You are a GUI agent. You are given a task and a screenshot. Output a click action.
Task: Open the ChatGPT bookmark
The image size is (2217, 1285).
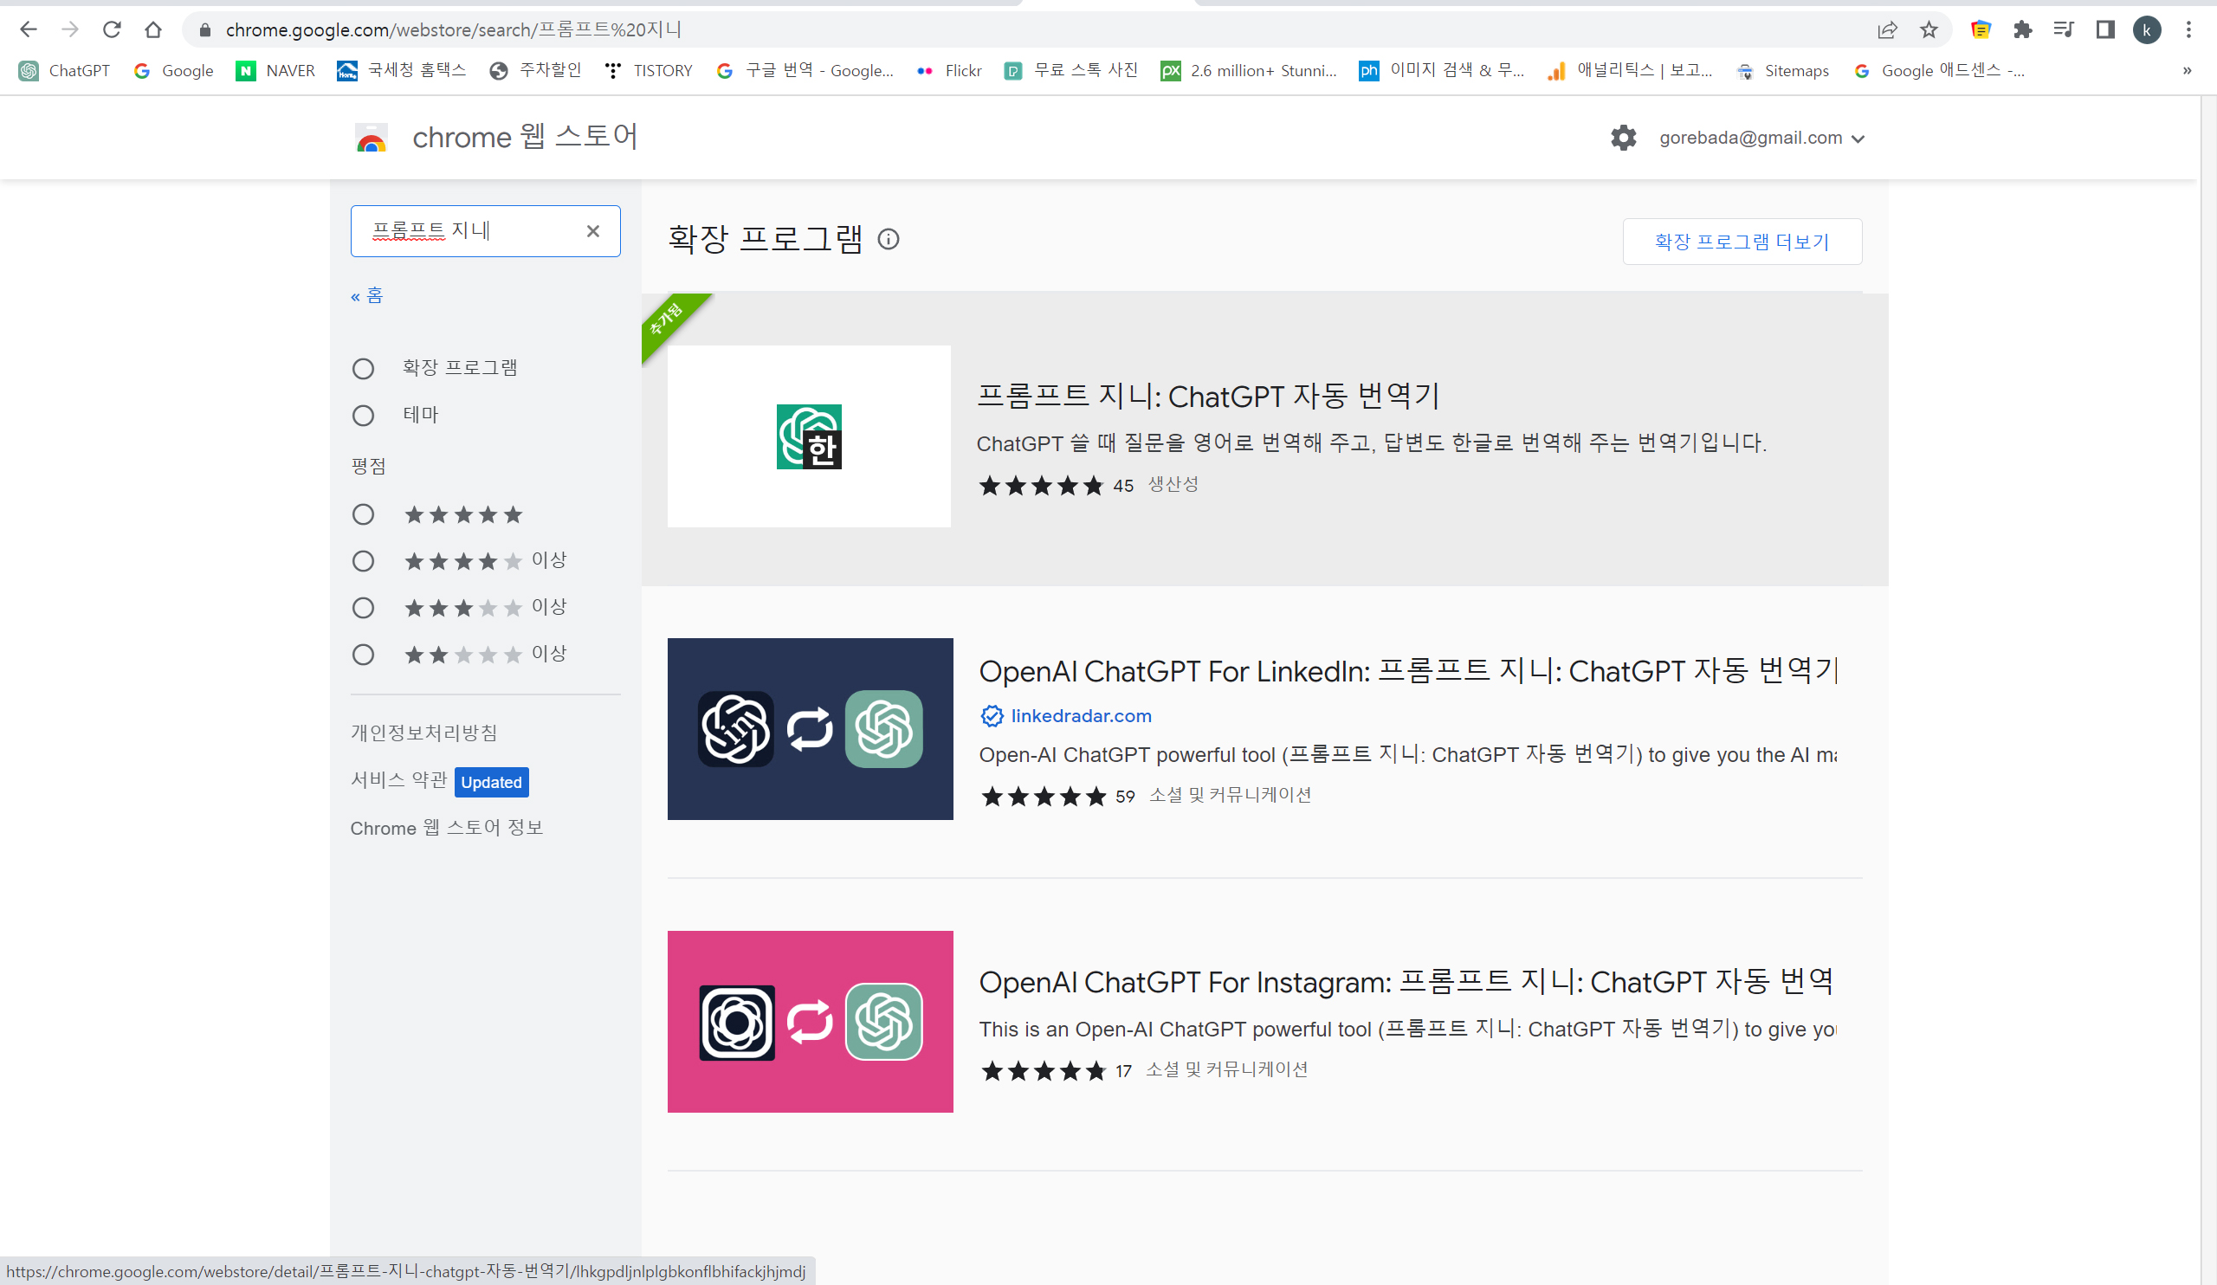pyautogui.click(x=65, y=70)
